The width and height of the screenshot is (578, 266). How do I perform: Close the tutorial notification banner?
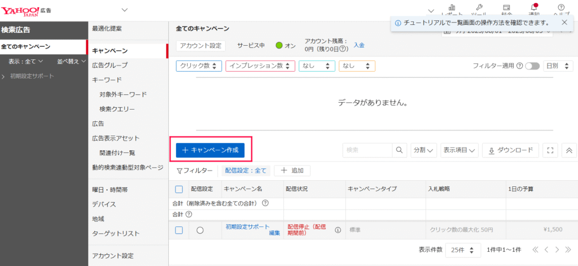click(564, 23)
